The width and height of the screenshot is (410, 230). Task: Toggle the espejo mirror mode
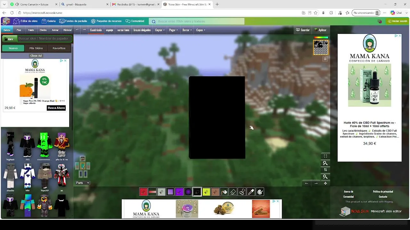110,30
